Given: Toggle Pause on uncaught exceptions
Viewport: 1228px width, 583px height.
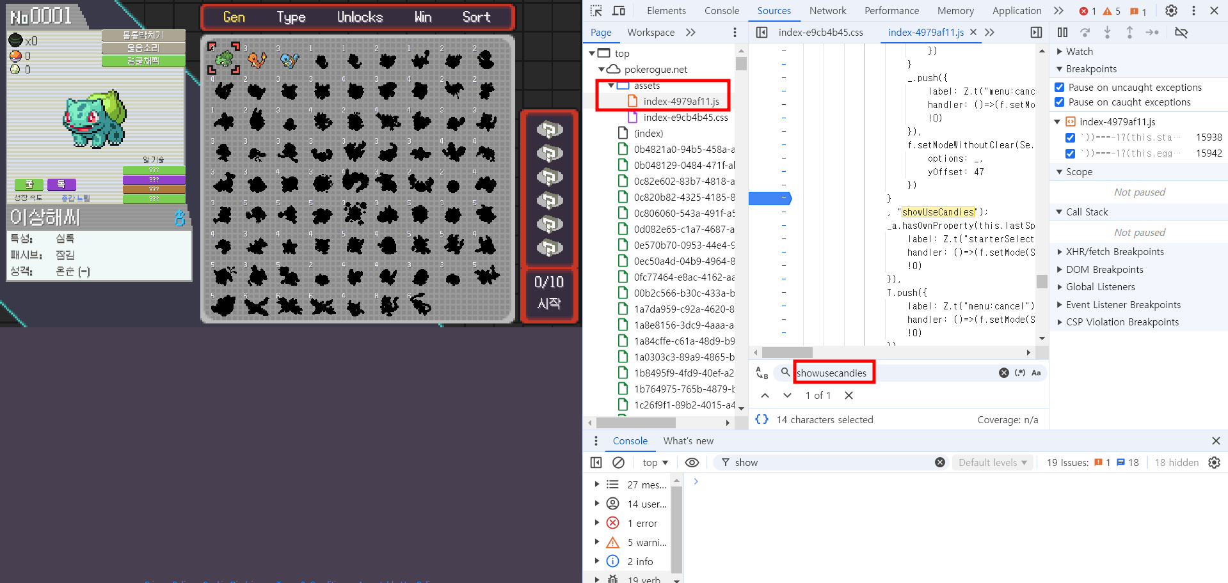Looking at the screenshot, I should pos(1060,87).
